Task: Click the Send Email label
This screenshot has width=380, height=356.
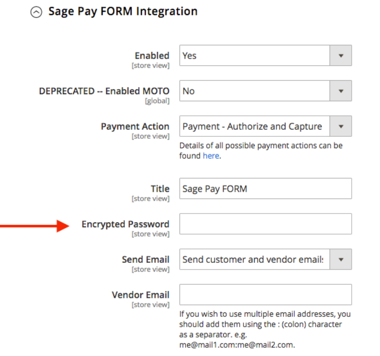Action: pyautogui.click(x=145, y=260)
